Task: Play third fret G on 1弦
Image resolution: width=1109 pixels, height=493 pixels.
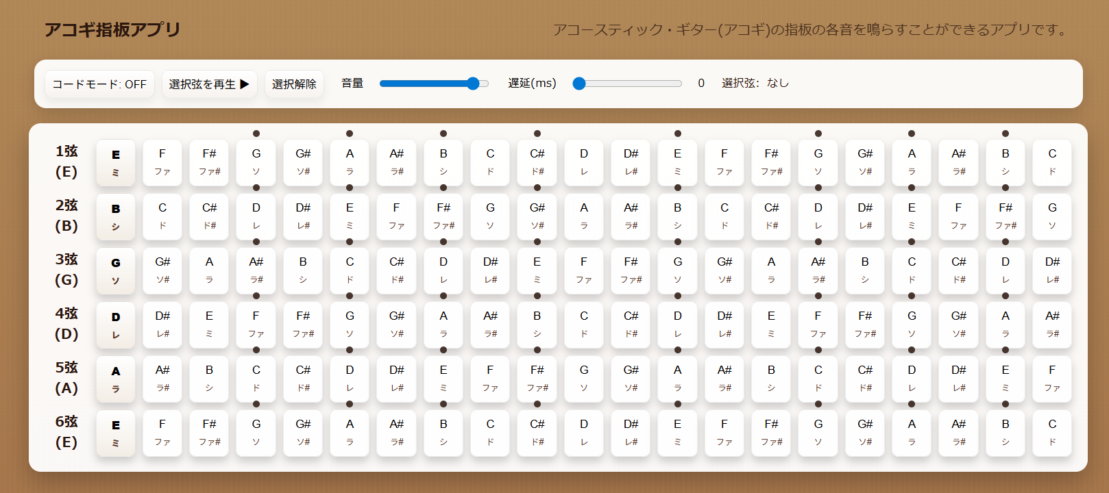Action: tap(256, 163)
